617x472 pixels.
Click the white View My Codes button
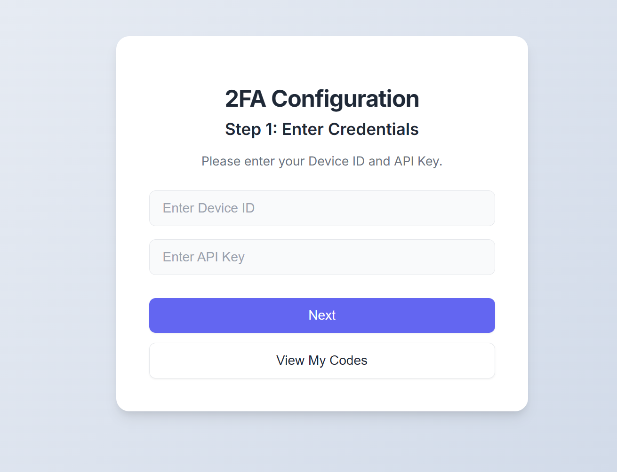322,361
